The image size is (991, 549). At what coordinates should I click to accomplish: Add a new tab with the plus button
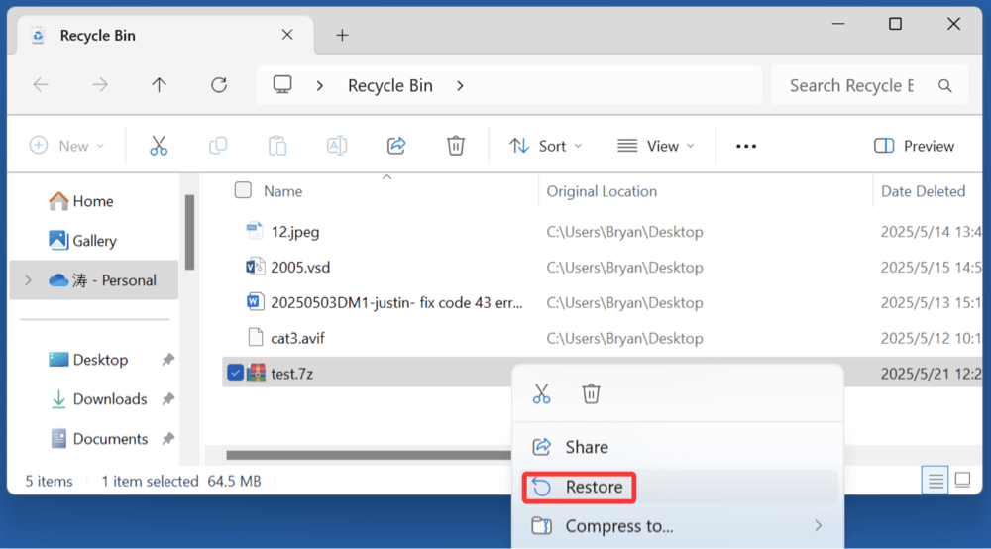coord(342,36)
